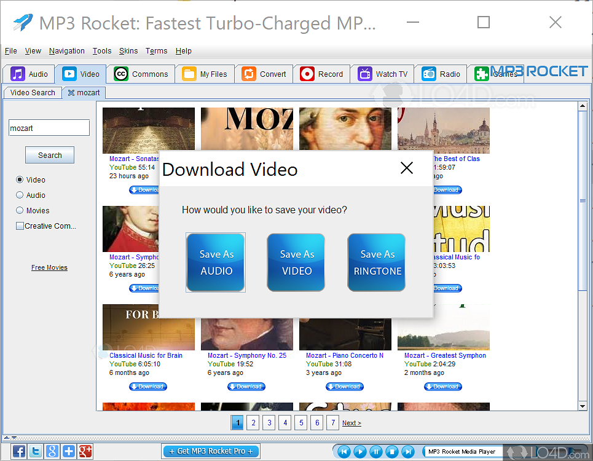Click the pause button in media player
This screenshot has height=461, width=593.
tap(376, 452)
